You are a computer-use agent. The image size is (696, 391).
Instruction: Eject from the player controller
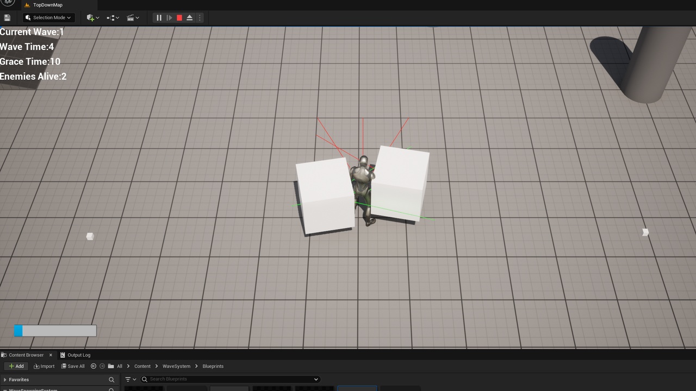point(189,17)
